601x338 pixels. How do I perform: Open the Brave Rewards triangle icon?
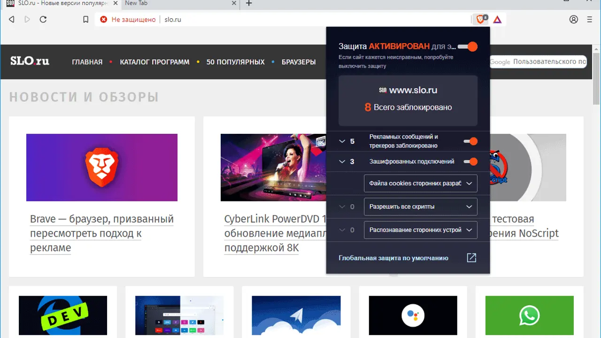[497, 19]
